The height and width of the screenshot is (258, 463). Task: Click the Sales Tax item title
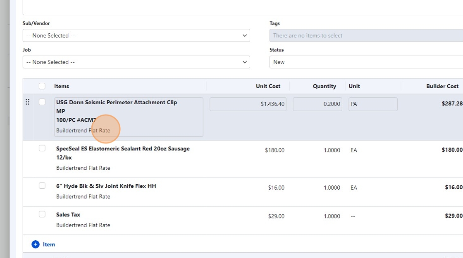point(68,215)
